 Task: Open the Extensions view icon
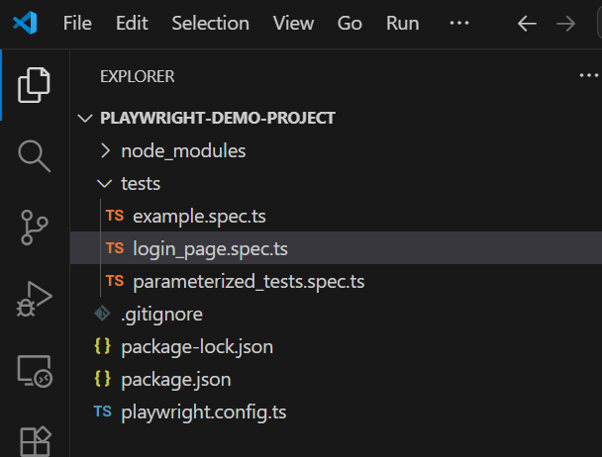[34, 439]
